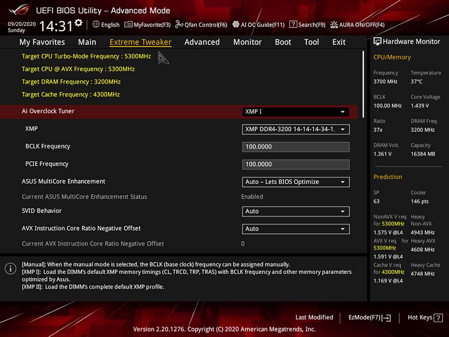The height and width of the screenshot is (337, 449).
Task: Go to the Exit tab
Action: [339, 42]
